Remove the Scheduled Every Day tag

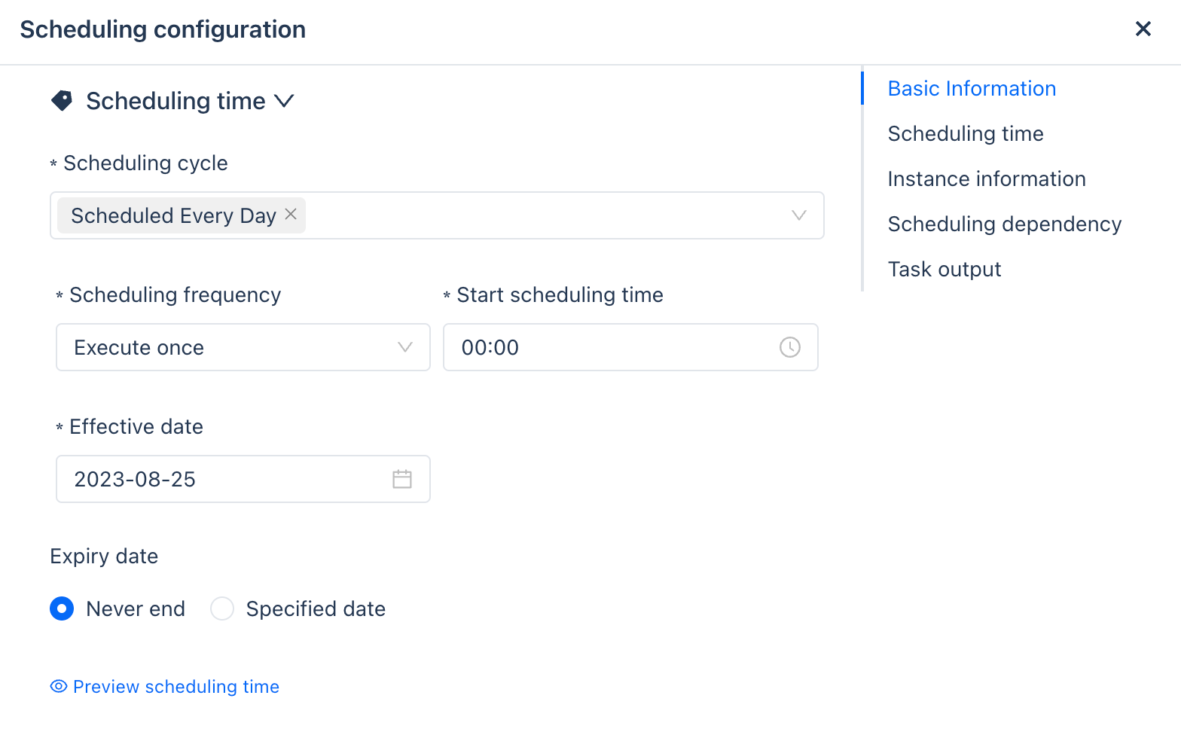click(x=291, y=215)
